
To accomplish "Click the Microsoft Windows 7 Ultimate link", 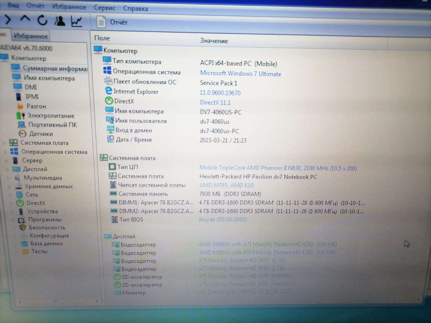I will click(240, 73).
